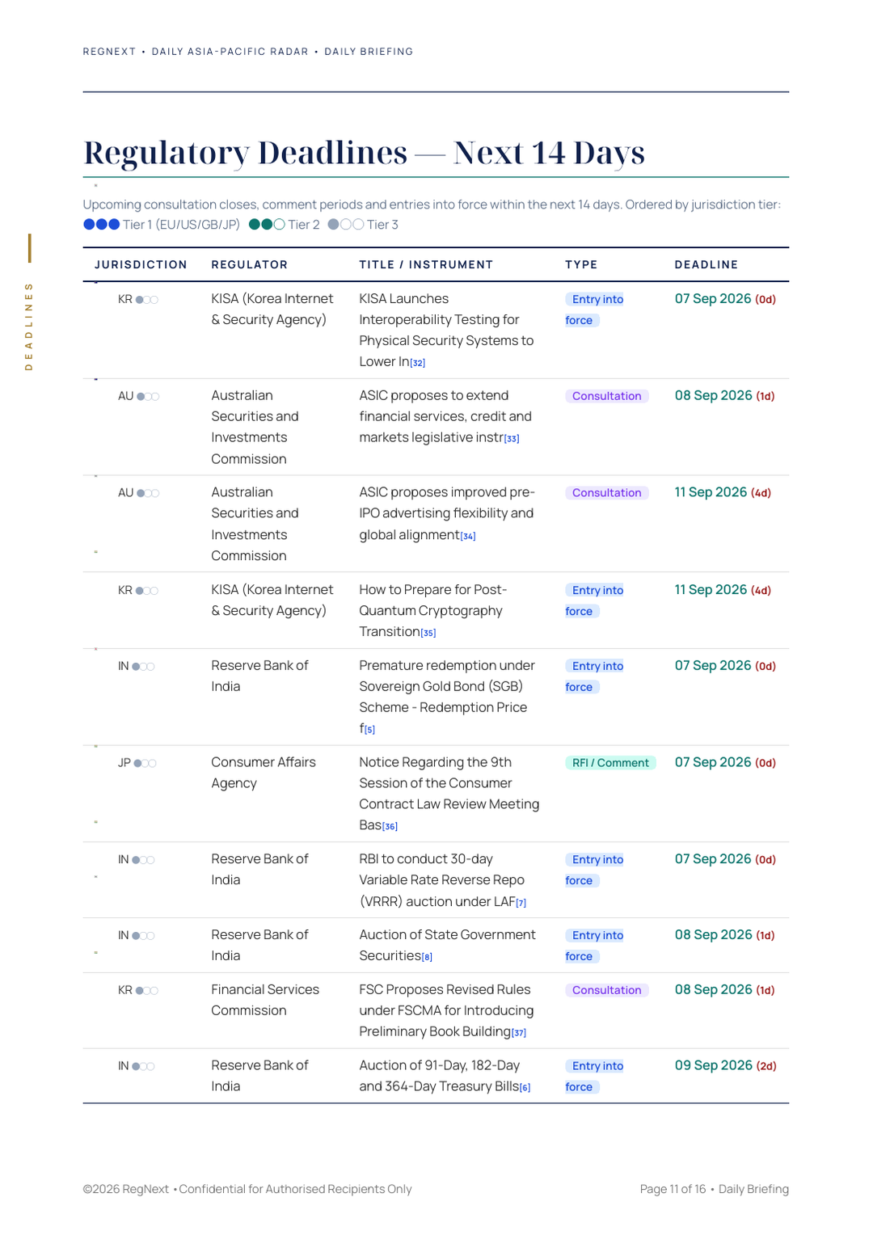The height and width of the screenshot is (1235, 873).
Task: Click the ©2026 RegNext confidentiality footer text
Action: point(247,1190)
